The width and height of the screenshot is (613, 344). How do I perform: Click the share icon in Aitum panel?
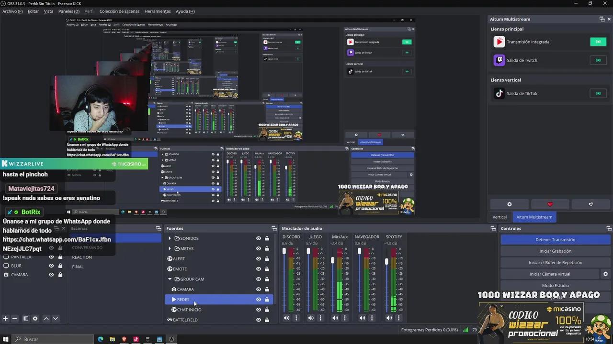click(x=590, y=204)
